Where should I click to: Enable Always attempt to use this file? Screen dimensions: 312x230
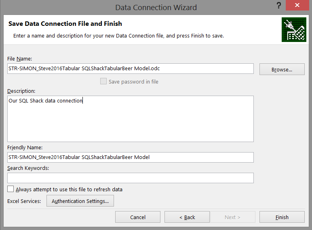coord(11,189)
